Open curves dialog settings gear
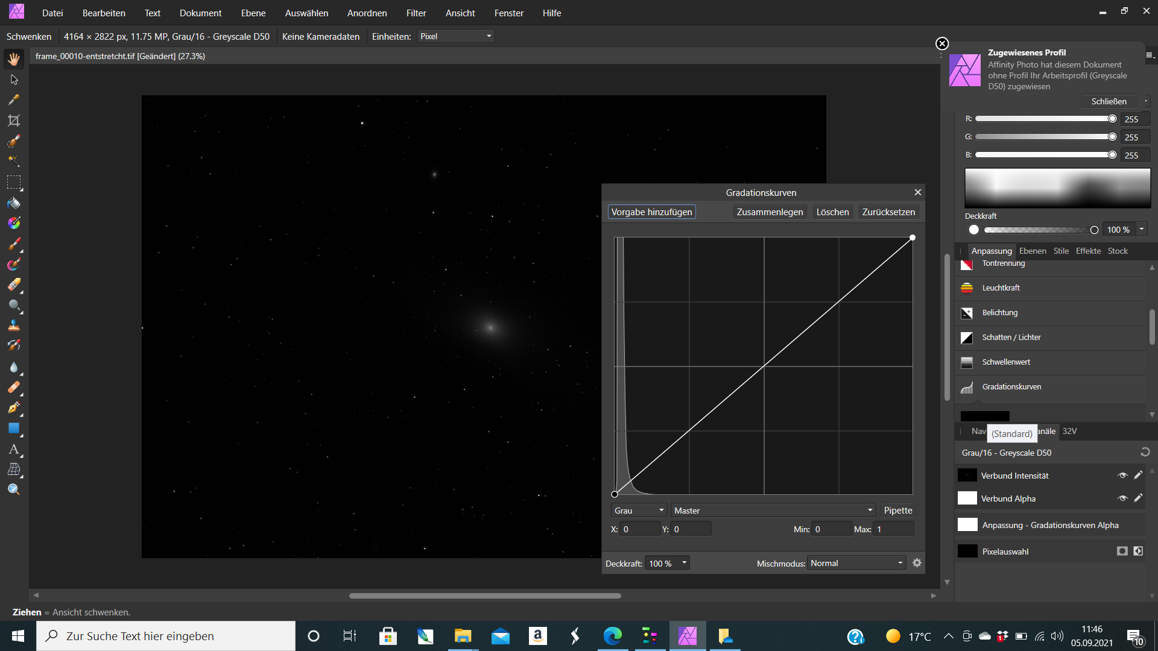Screen dimensions: 1158x651 (x=917, y=563)
